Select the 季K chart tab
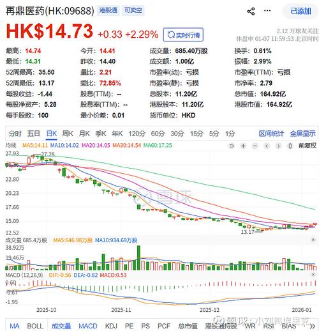319x331 pixels. [101, 134]
